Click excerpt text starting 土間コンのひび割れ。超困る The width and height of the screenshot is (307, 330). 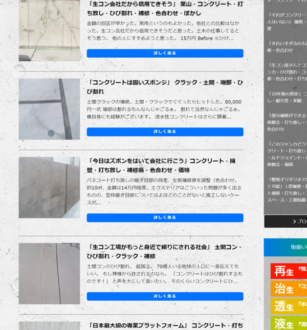165,274
